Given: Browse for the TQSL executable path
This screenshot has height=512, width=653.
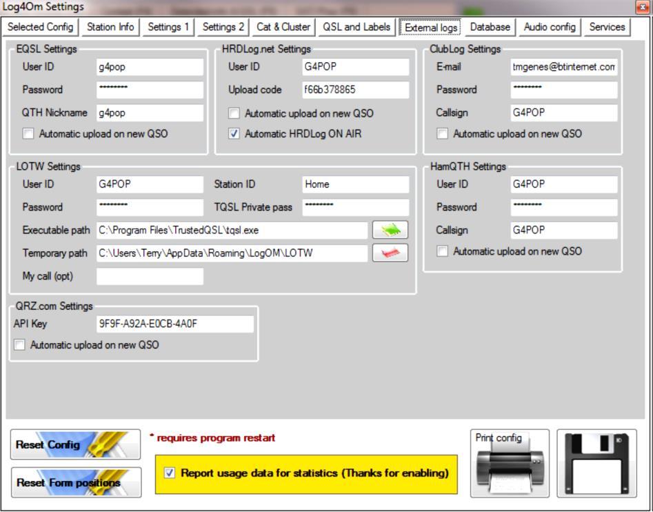Looking at the screenshot, I should 390,230.
